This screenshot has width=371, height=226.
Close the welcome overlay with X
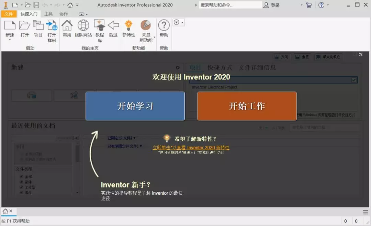361,54
